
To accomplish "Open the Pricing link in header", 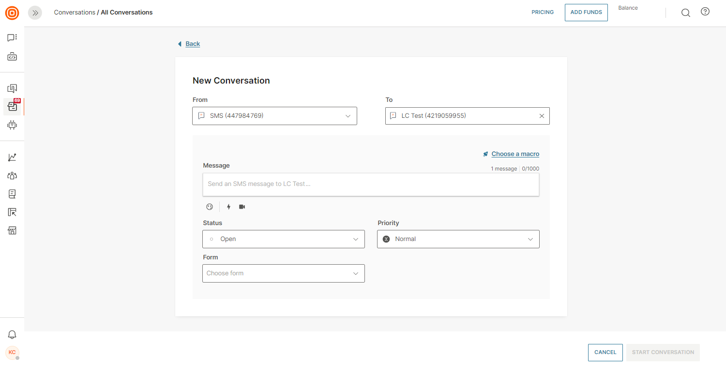I will coord(543,13).
